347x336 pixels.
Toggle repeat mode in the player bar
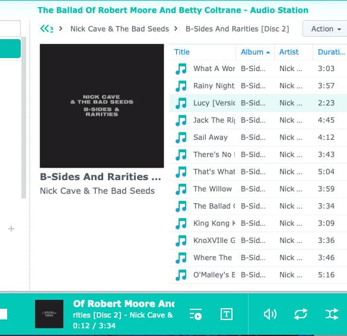coord(301,314)
